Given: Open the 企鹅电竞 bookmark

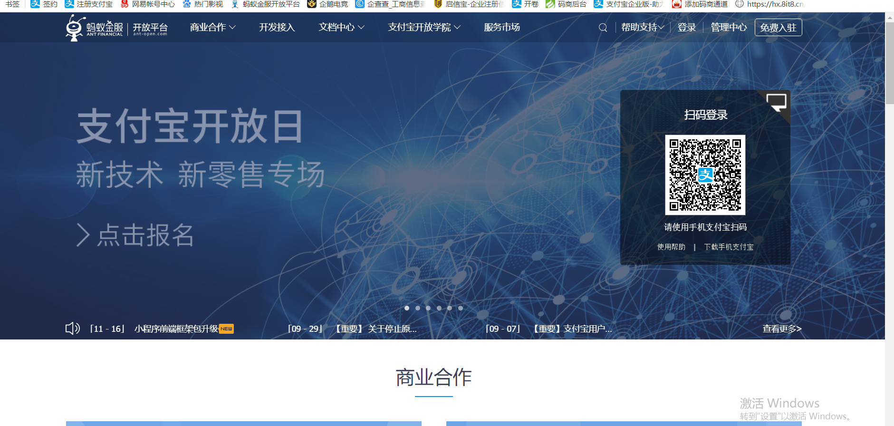Looking at the screenshot, I should (x=327, y=4).
